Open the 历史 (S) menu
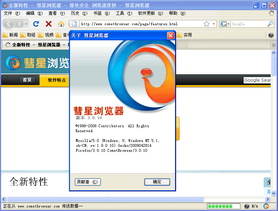Viewport: 278px width, 211px height. (x=79, y=13)
